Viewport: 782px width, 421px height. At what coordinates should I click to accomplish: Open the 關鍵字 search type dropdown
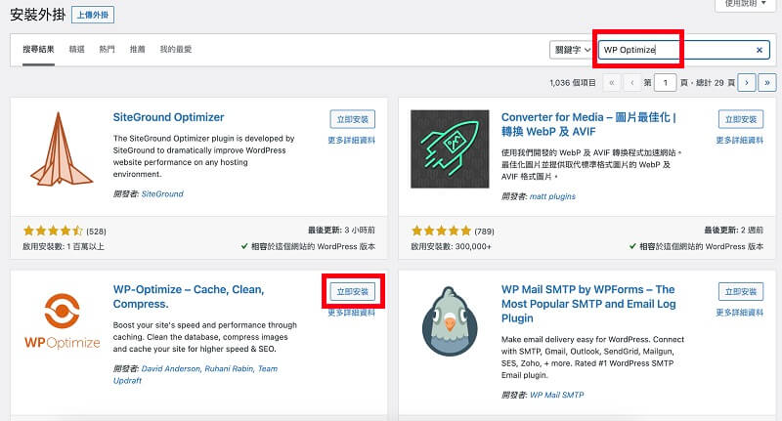pyautogui.click(x=572, y=50)
